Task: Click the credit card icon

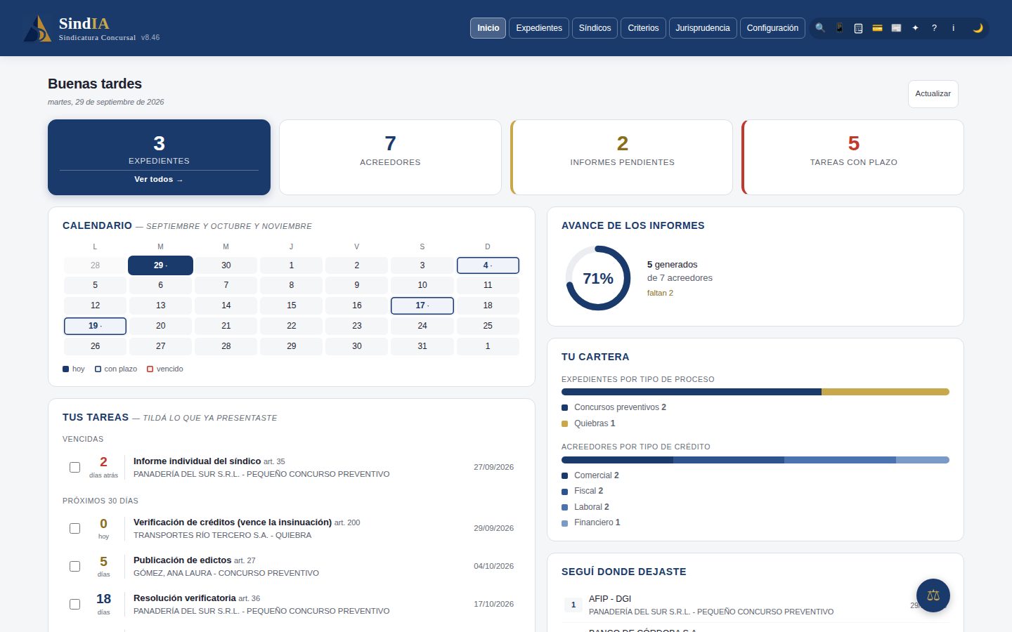Action: [x=877, y=28]
